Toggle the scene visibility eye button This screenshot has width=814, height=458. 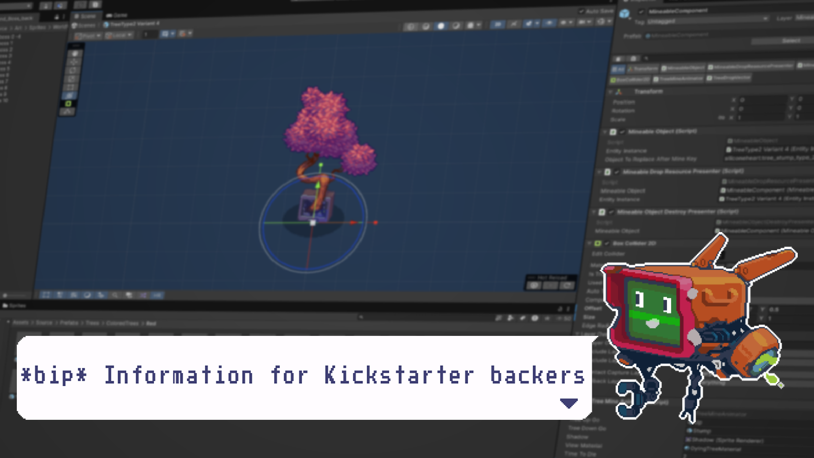click(549, 23)
